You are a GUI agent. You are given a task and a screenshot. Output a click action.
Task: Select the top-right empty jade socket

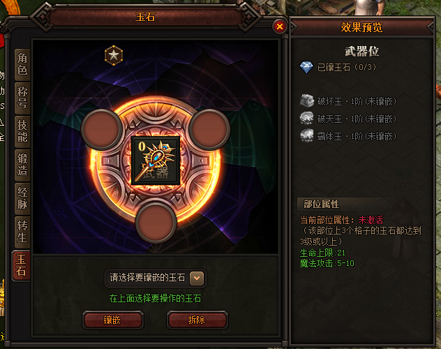click(209, 129)
